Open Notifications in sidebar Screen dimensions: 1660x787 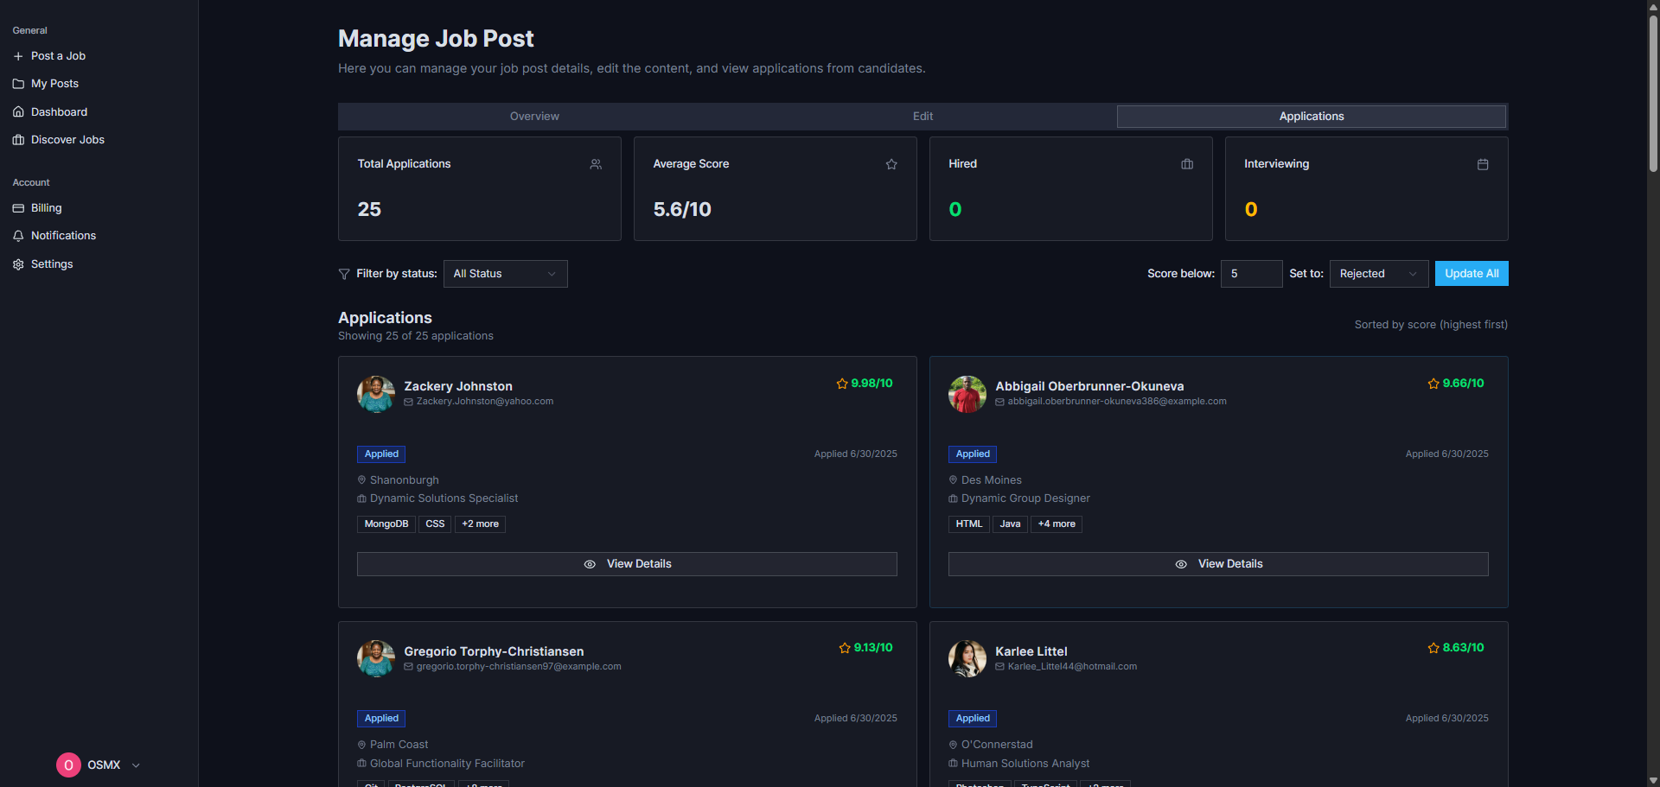pos(63,236)
